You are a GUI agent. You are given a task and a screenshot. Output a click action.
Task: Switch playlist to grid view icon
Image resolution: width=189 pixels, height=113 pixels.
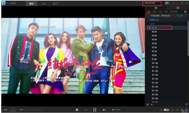pyautogui.click(x=185, y=12)
